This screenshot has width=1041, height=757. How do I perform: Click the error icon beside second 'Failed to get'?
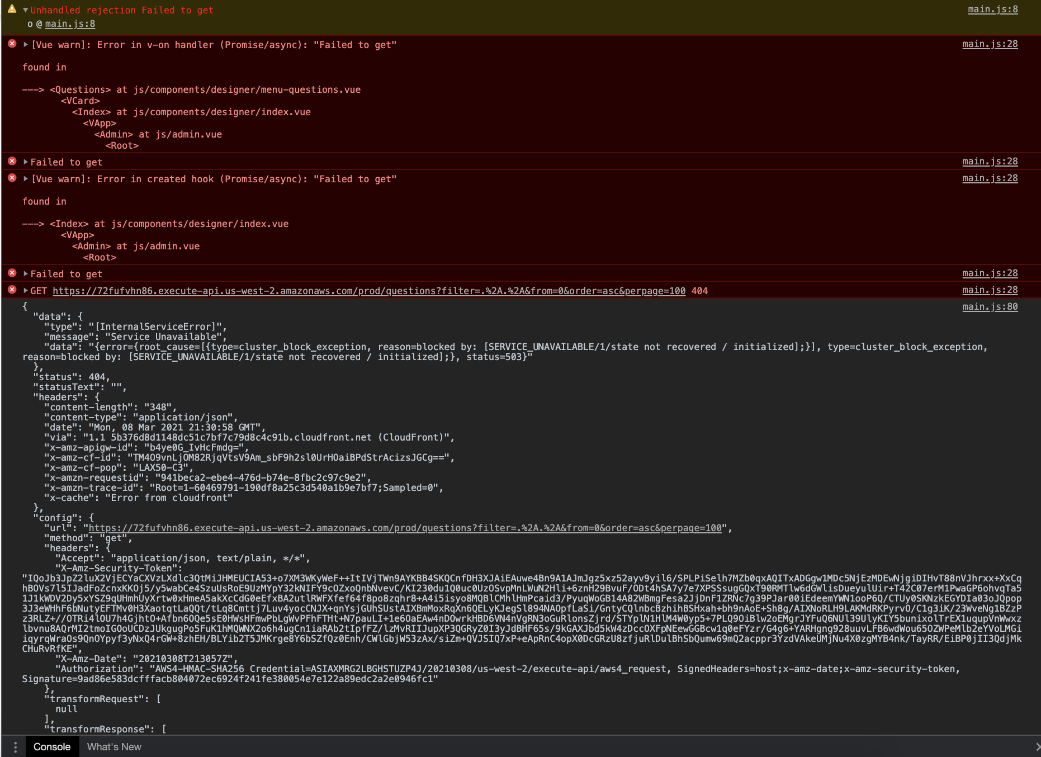tap(12, 273)
